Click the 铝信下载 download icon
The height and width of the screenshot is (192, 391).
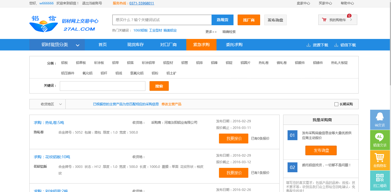(x=336, y=45)
